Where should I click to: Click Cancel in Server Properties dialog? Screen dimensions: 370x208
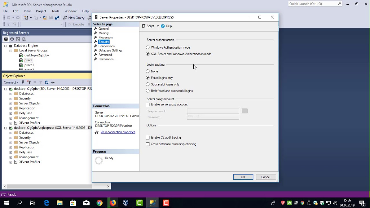[x=266, y=177]
